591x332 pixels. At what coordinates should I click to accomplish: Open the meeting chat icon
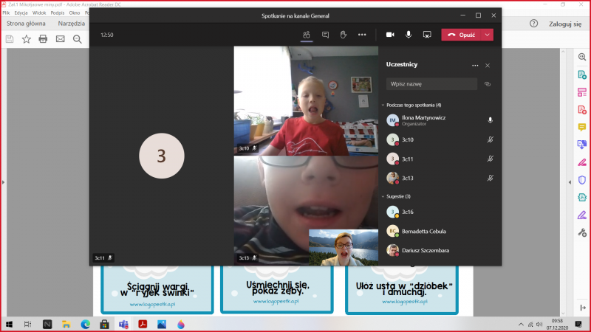pos(325,35)
